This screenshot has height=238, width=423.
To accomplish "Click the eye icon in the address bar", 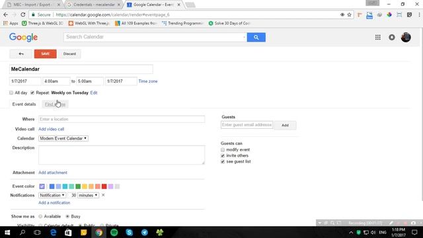I will pos(342,15).
